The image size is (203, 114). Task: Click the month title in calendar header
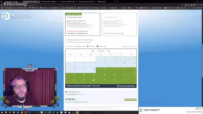(x=101, y=51)
